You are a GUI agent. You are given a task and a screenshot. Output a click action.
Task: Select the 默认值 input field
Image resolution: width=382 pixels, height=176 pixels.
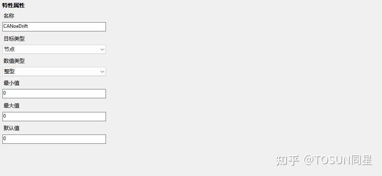[54, 139]
